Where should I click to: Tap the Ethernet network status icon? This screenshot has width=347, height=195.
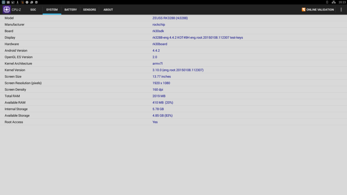click(x=333, y=2)
